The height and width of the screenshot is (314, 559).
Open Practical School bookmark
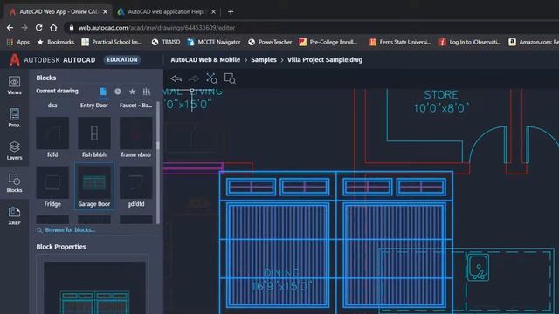[x=112, y=42]
